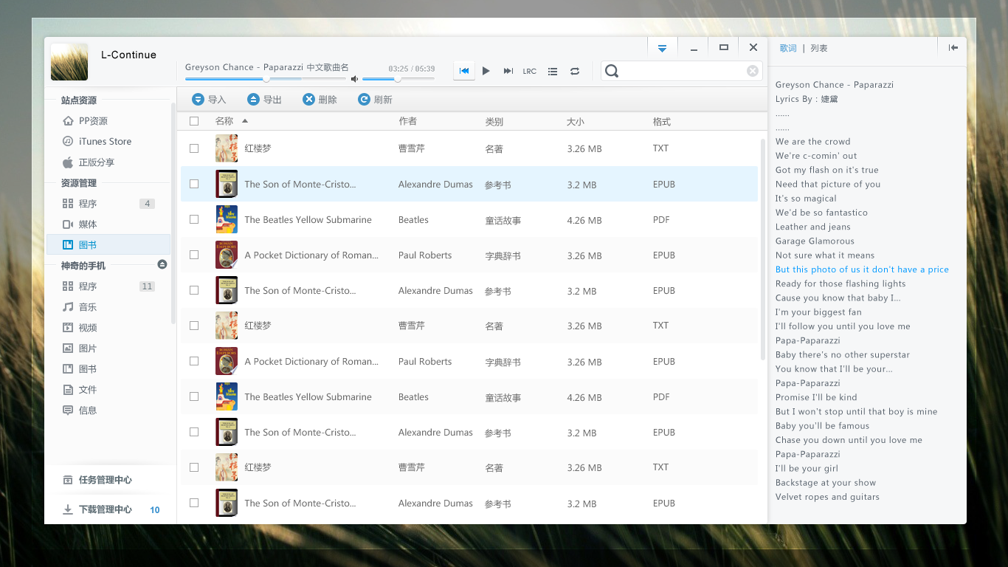Sort by the 名称 column arrow
This screenshot has height=567, width=1008.
click(245, 121)
